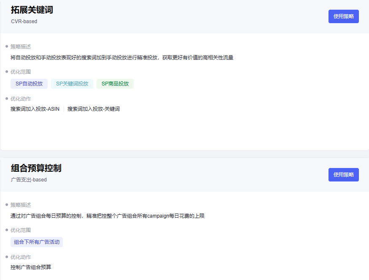369x280 pixels.
Task: Click the bullet icon beside 优化动作 in 拓展关键词
Action: pos(5,98)
